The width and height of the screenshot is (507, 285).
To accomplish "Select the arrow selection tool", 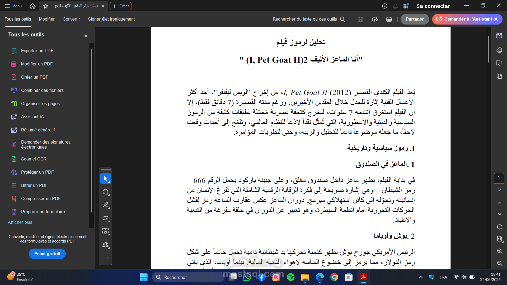I will 106,179.
